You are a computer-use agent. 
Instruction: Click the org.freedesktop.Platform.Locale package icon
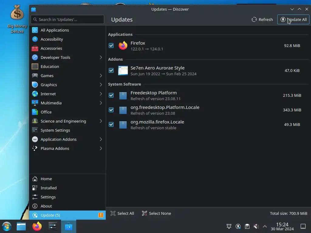click(x=123, y=110)
